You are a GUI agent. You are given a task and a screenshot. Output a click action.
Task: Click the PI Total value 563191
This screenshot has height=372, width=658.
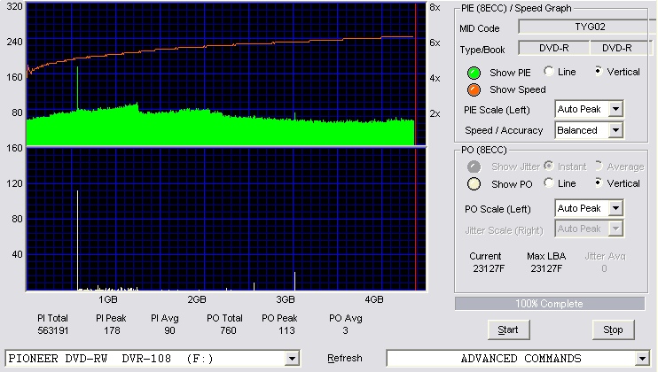coord(53,330)
